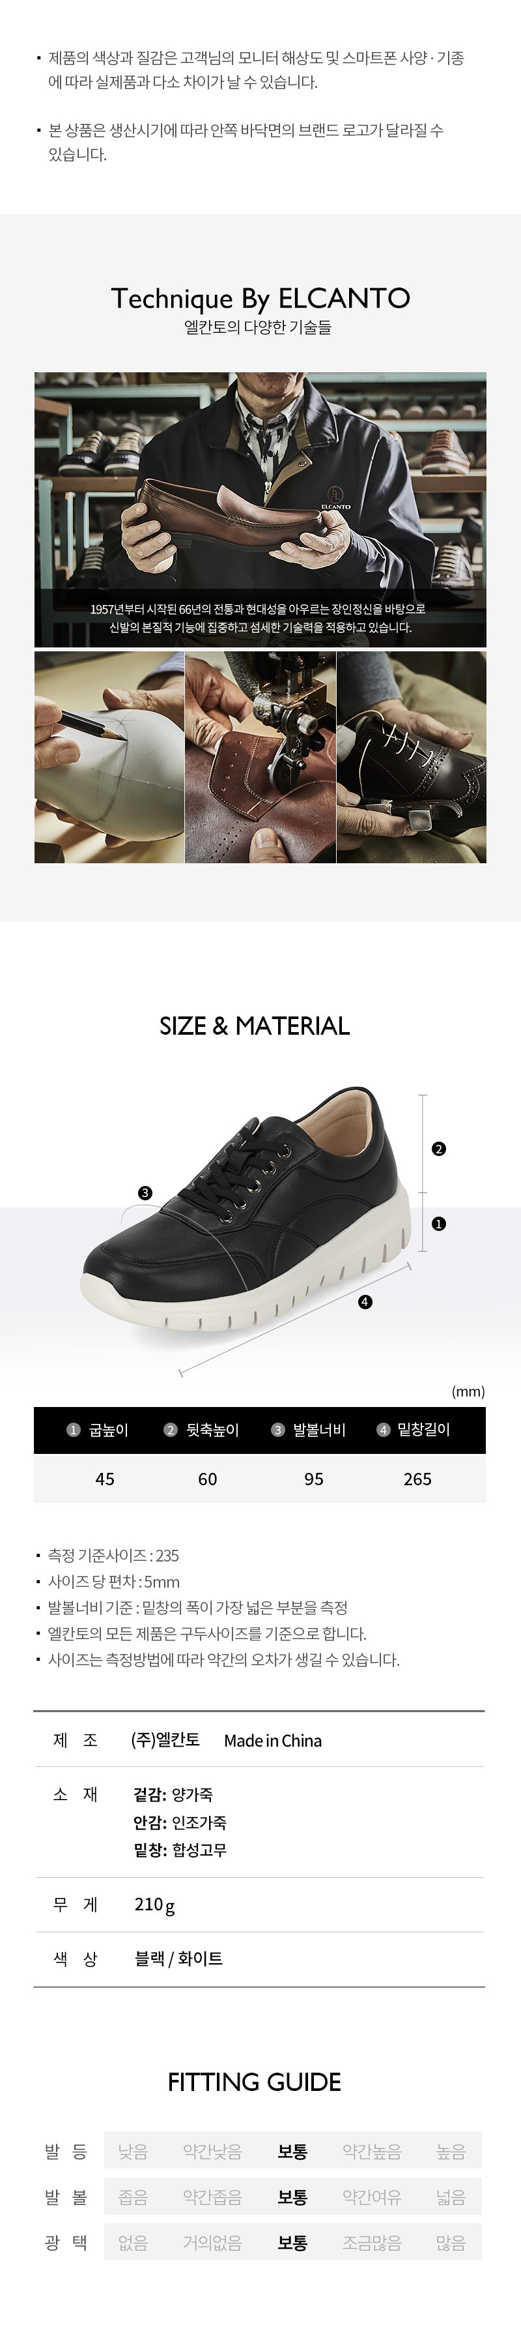521x2325 pixels.
Task: Select 보통 in the 발등 row
Action: click(293, 2152)
